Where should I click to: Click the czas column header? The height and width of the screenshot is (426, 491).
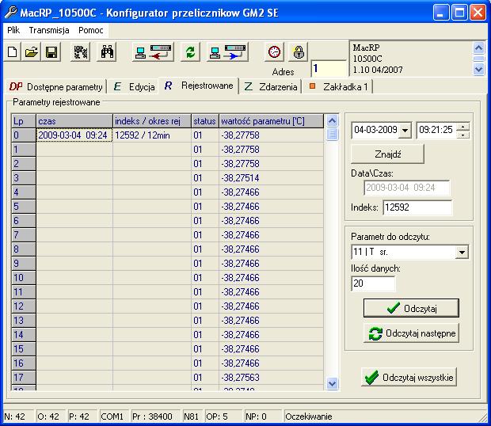pyautogui.click(x=74, y=121)
